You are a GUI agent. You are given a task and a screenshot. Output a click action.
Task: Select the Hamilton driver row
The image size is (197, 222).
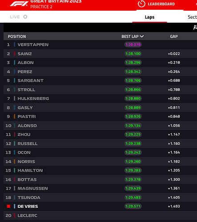(x=100, y=170)
